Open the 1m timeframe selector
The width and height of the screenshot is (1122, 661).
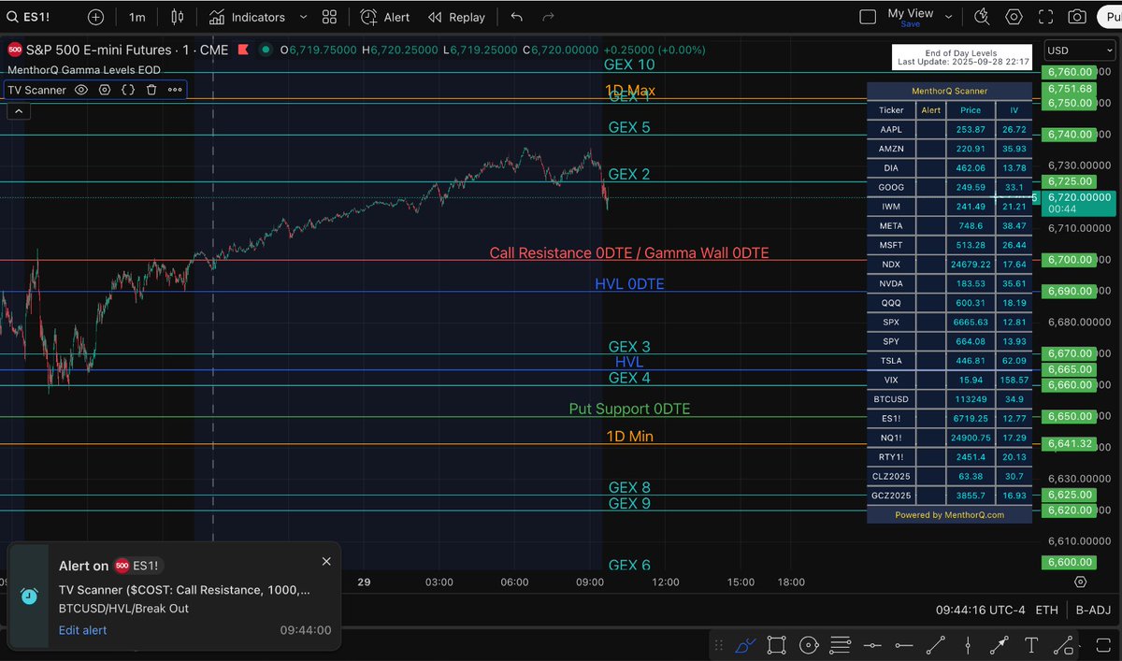point(137,17)
